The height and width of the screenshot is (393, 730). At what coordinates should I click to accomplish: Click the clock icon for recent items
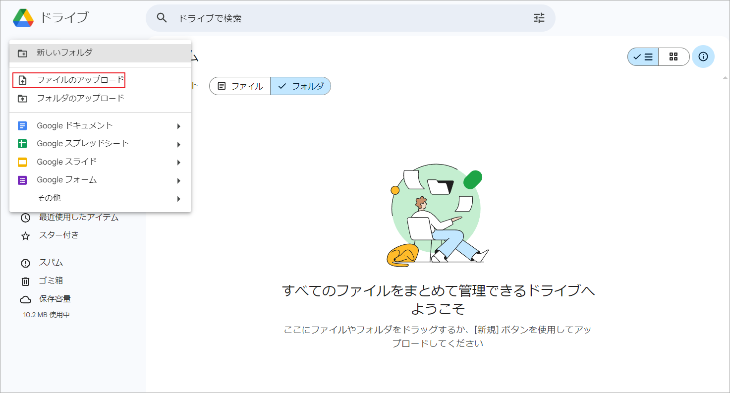click(25, 218)
